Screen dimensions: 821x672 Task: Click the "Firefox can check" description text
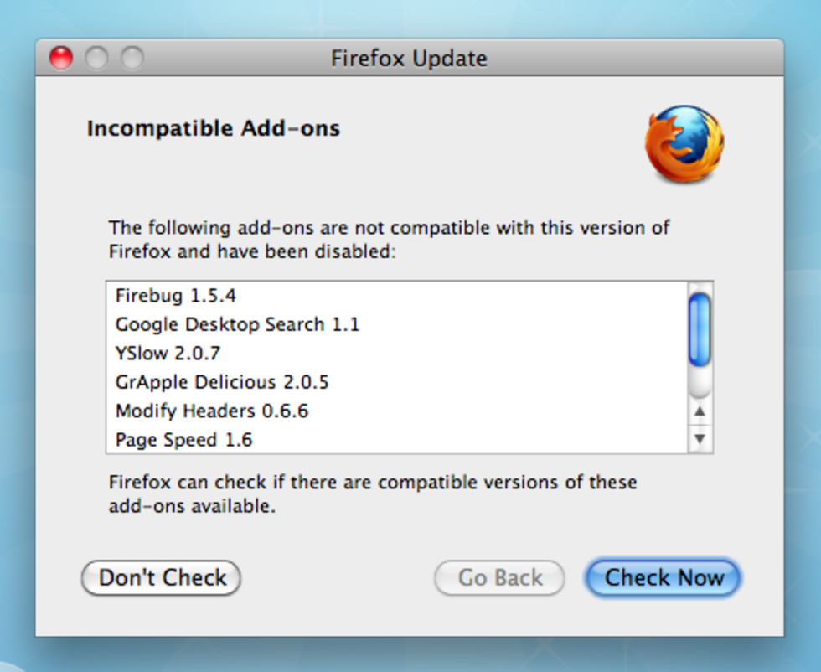372,494
